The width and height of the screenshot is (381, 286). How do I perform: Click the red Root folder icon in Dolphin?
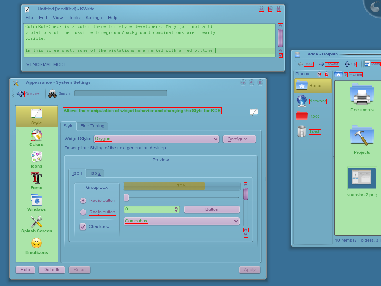tap(302, 116)
